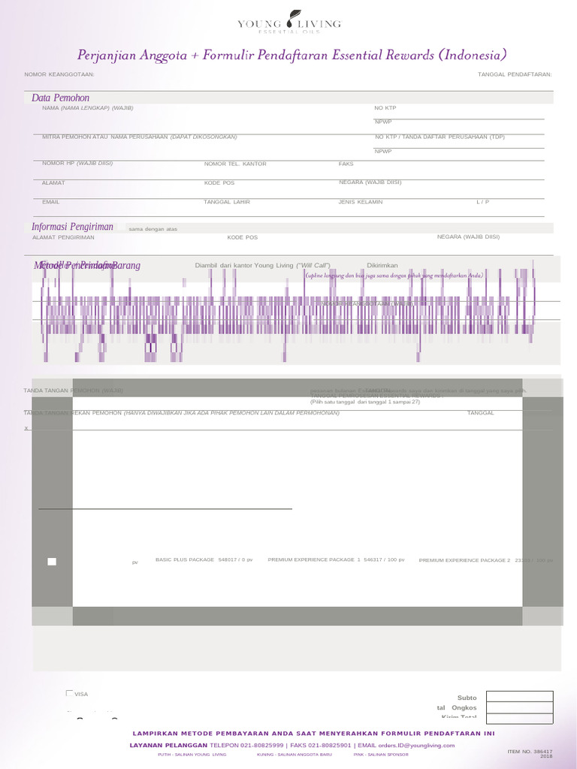577x769 pixels.
Task: Click the 'L / P' gender choice text
Action: coord(483,202)
